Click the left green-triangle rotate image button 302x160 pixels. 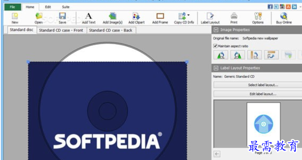(221, 55)
